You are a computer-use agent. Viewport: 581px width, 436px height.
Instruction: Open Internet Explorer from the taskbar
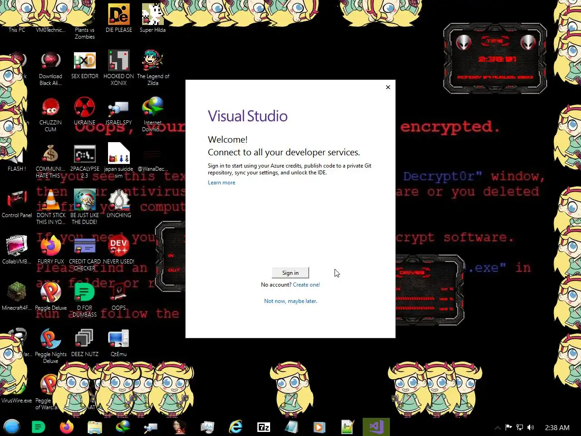coord(236,427)
